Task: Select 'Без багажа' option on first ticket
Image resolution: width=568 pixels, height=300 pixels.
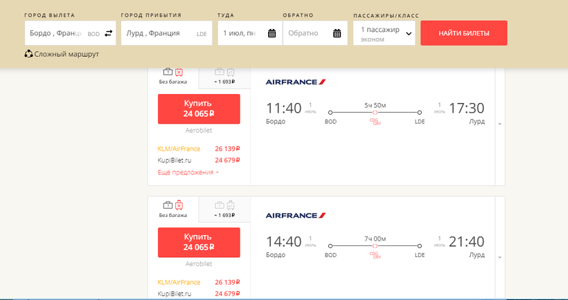Action: pyautogui.click(x=173, y=76)
